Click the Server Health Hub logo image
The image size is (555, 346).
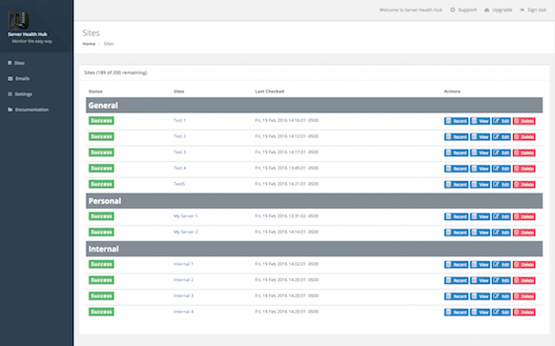coord(18,20)
